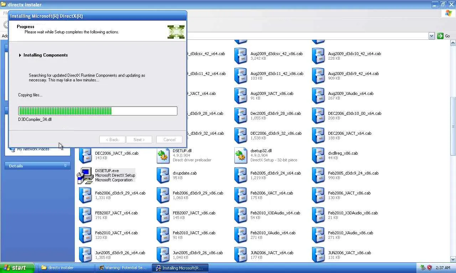
Task: Select the DSETUP.dll file icon
Action: [163, 155]
